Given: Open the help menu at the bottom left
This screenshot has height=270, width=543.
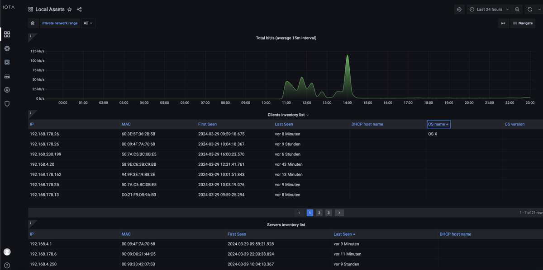Looking at the screenshot, I should (x=7, y=264).
